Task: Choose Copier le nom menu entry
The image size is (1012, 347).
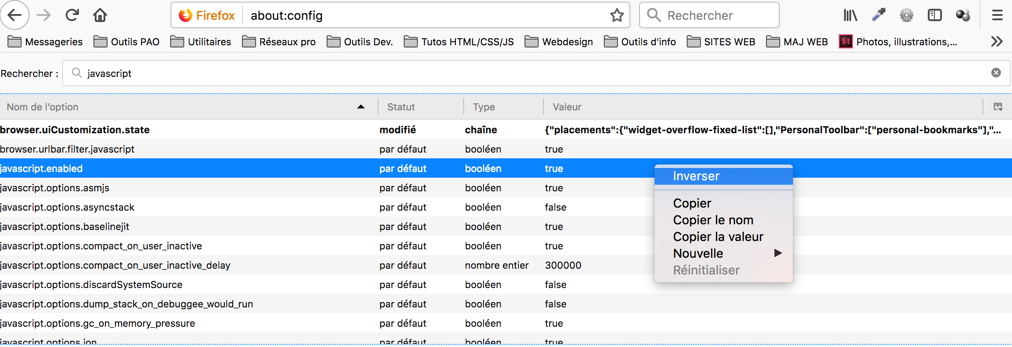Action: click(723, 220)
